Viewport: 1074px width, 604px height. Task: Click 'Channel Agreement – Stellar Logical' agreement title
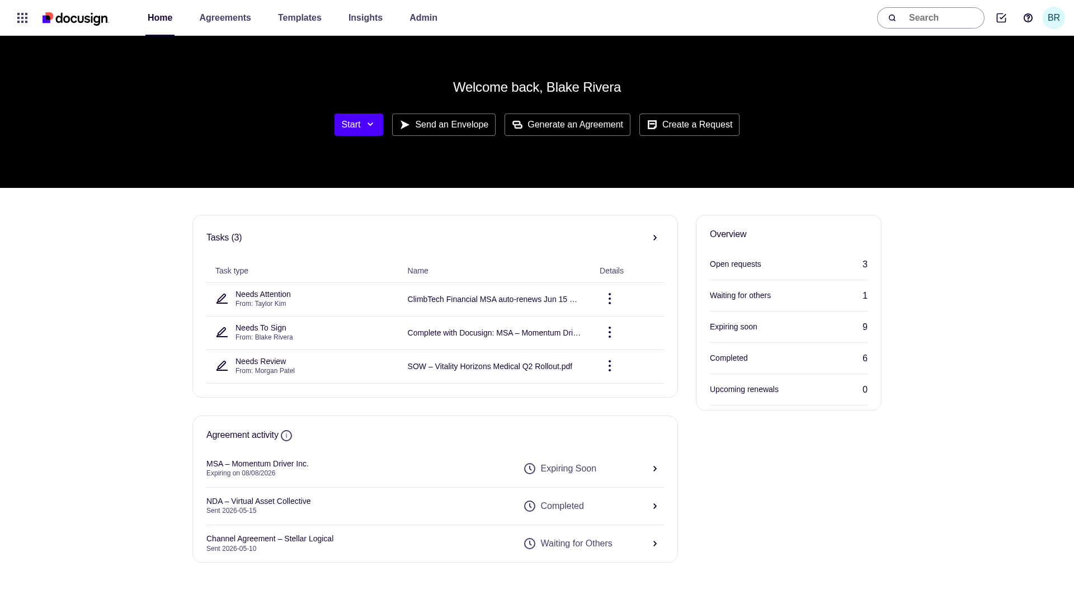[270, 539]
